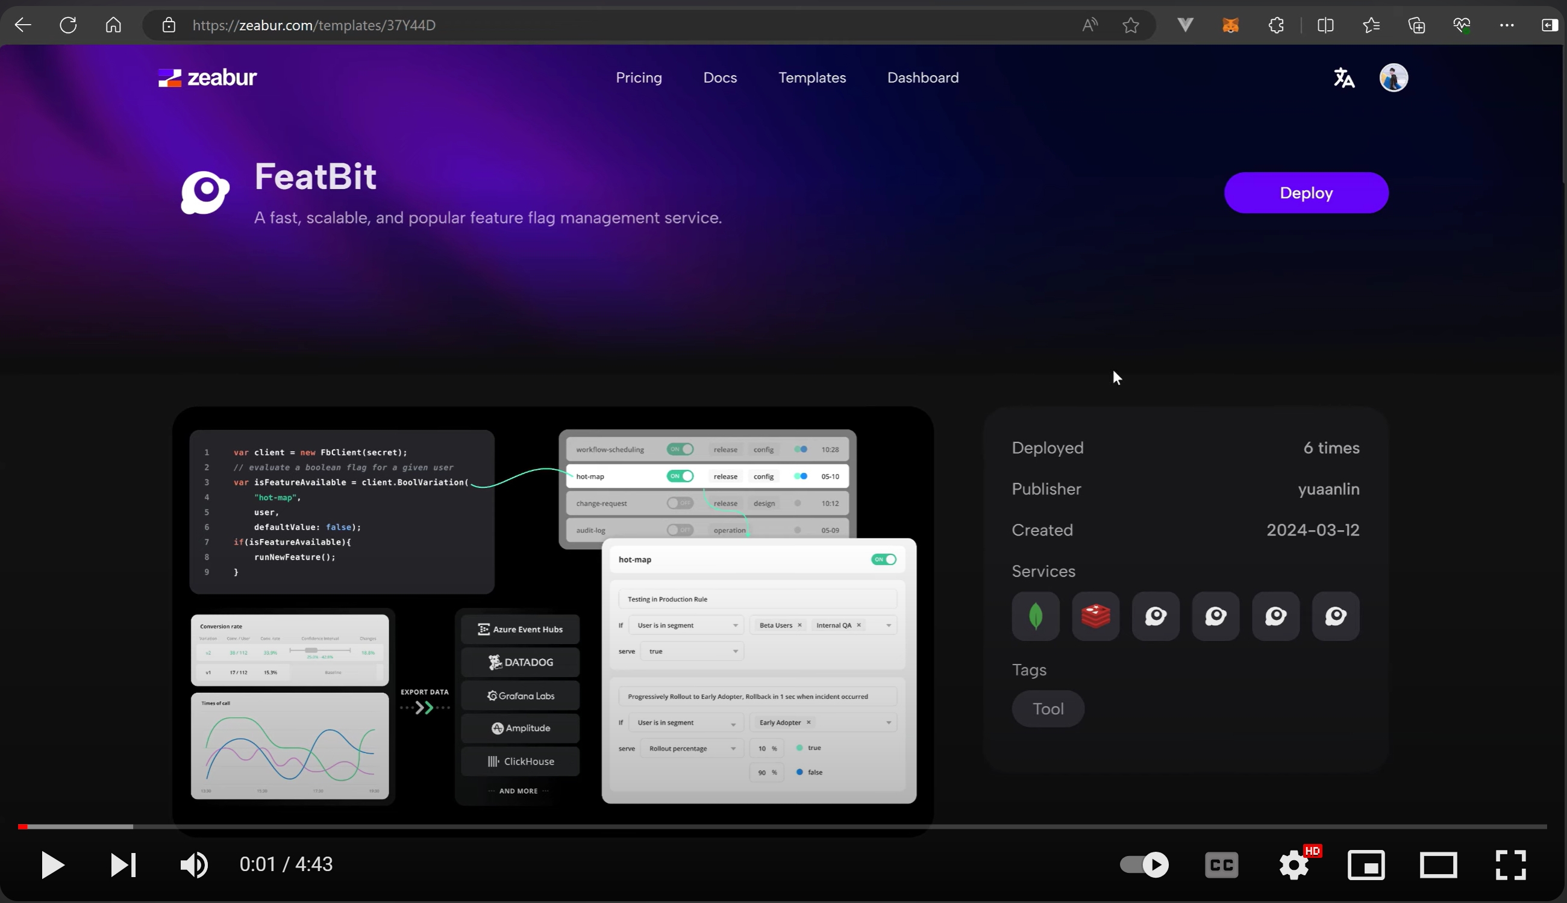Skip to the next video
The image size is (1567, 903).
tap(123, 864)
